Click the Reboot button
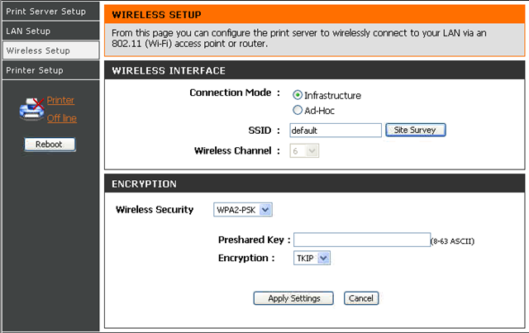This screenshot has height=333, width=529. (x=50, y=145)
